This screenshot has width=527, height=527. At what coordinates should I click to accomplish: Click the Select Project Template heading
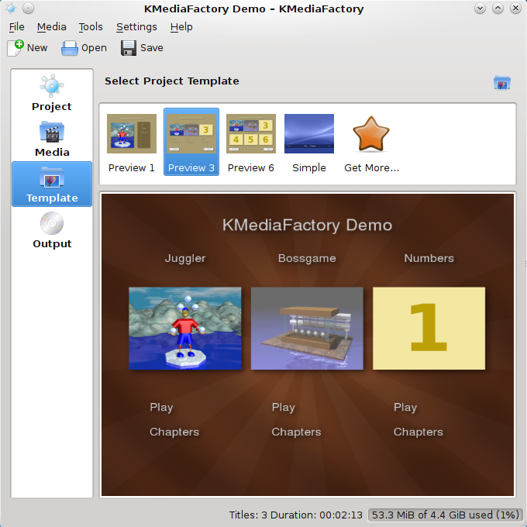172,81
